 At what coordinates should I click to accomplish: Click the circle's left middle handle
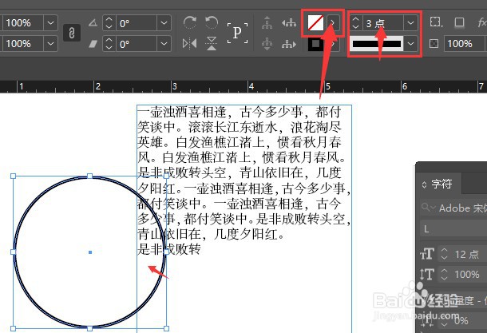click(x=13, y=252)
